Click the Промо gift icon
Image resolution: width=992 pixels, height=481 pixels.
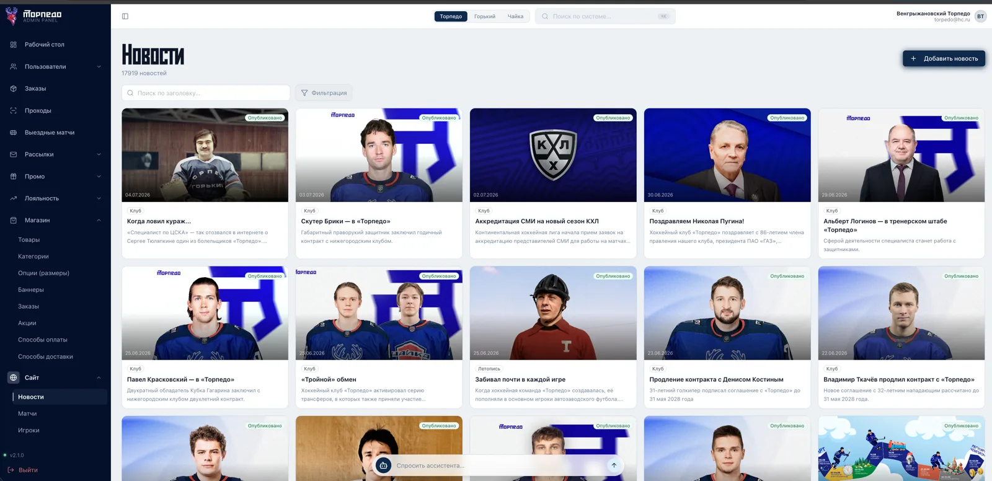tap(14, 177)
